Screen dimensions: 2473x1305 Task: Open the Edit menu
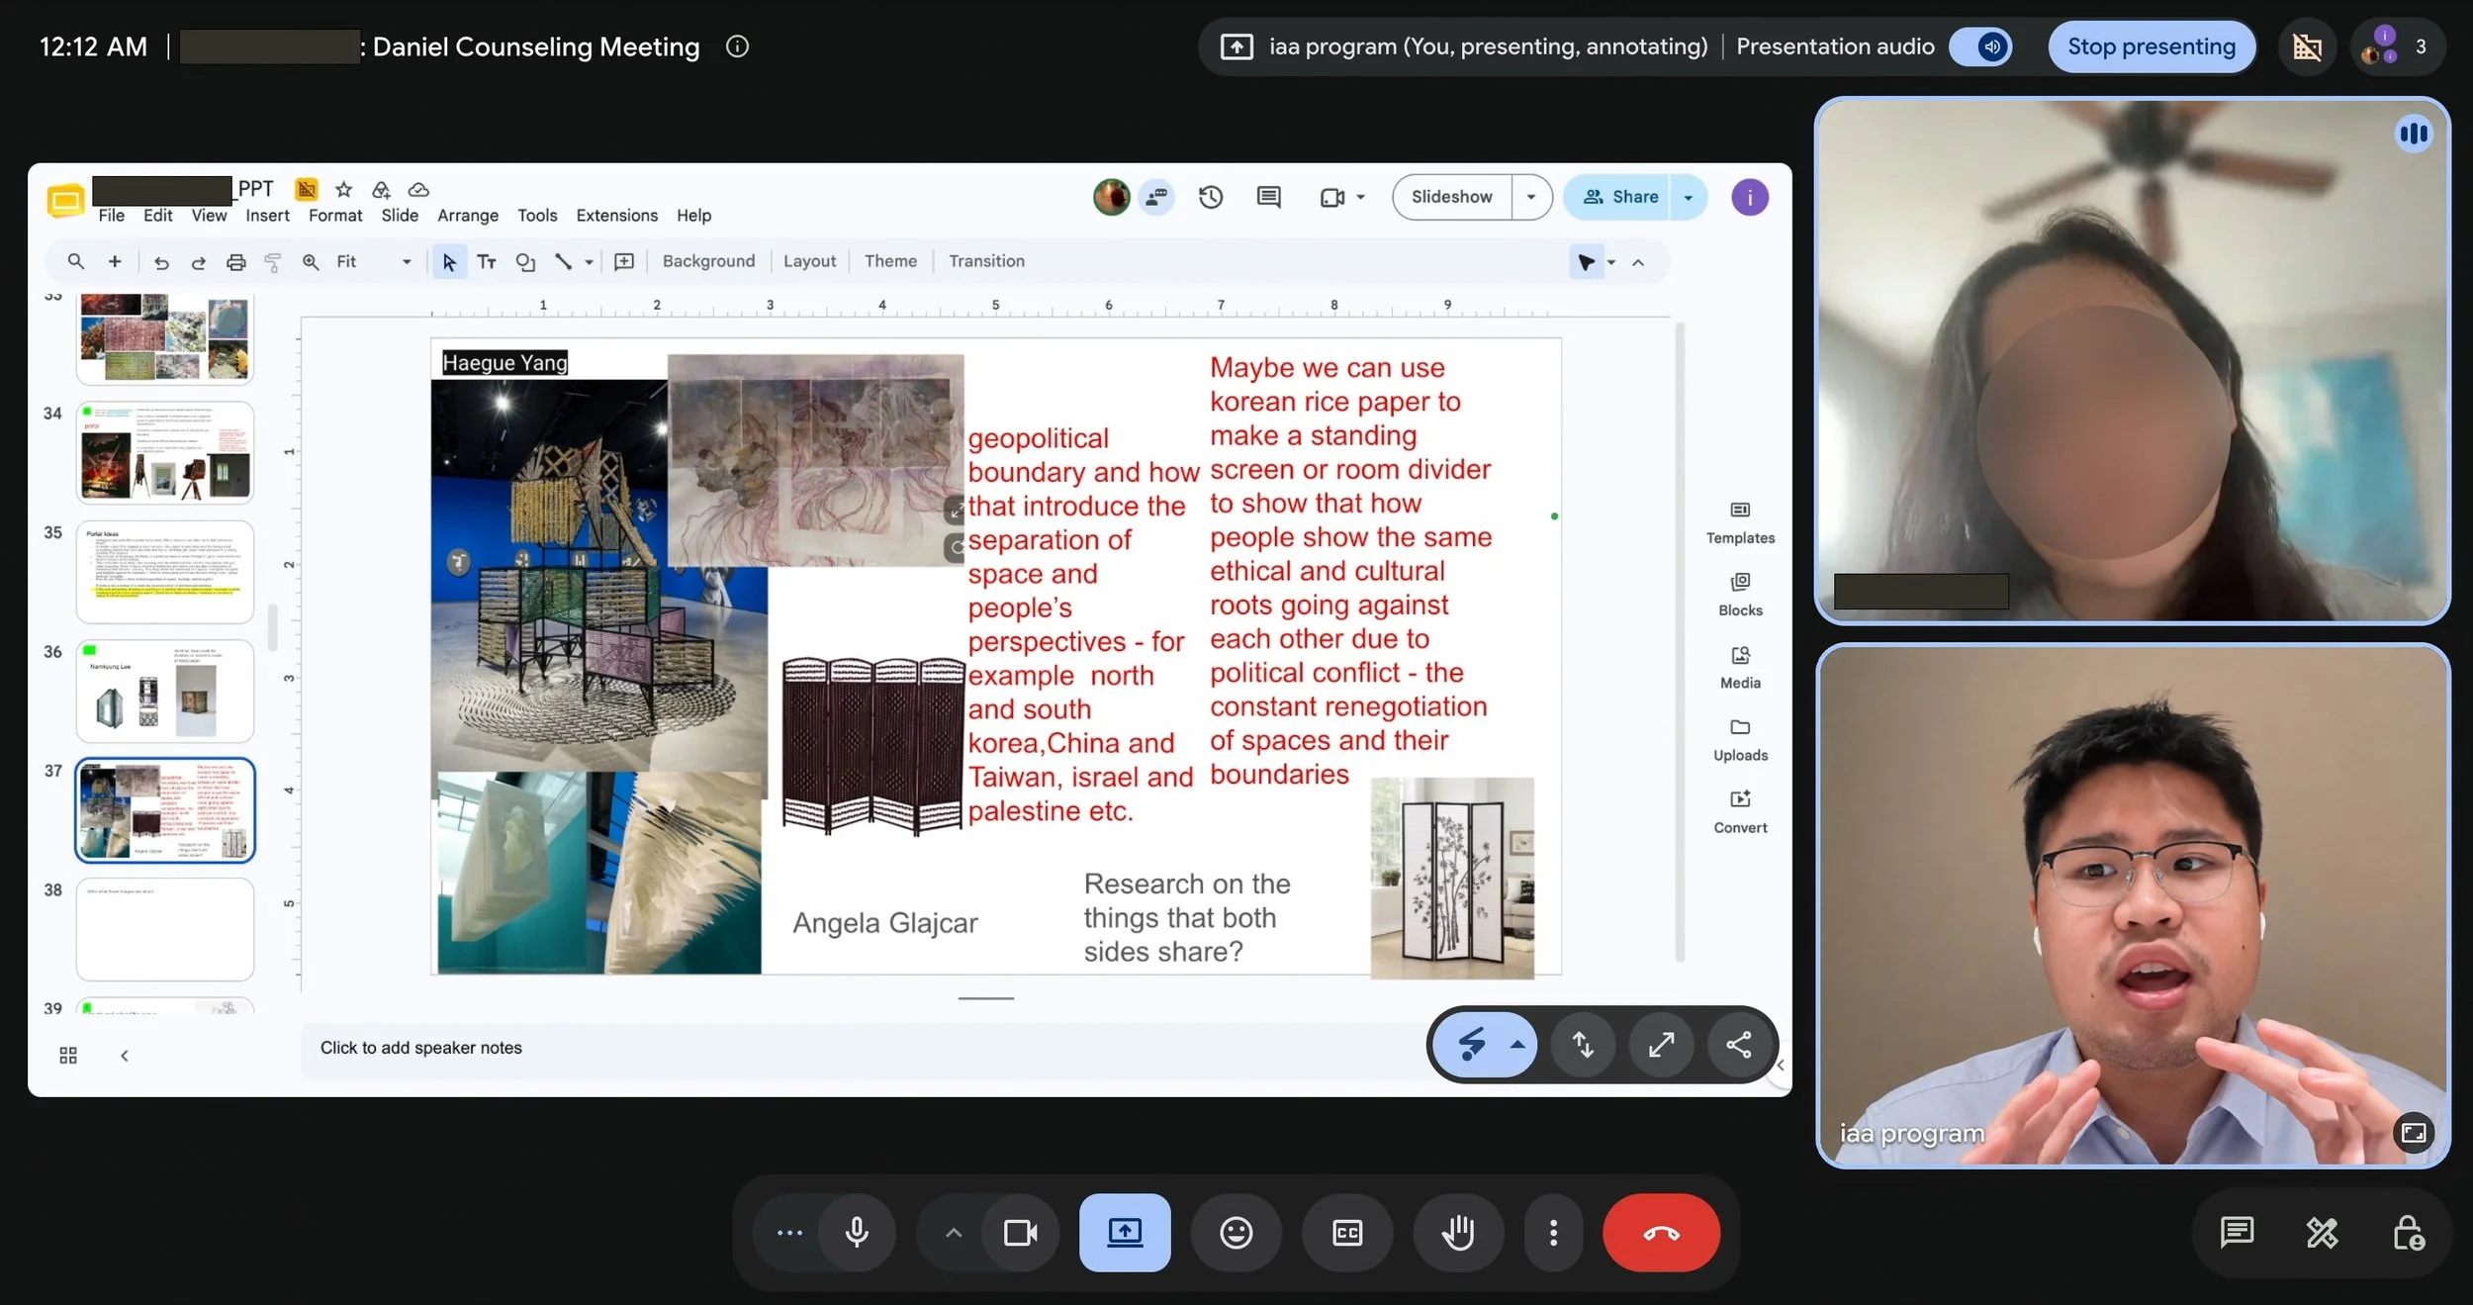point(157,216)
